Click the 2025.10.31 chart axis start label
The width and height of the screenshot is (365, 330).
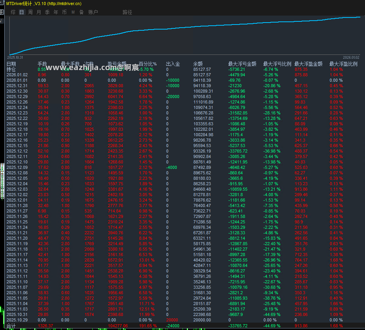(15, 58)
